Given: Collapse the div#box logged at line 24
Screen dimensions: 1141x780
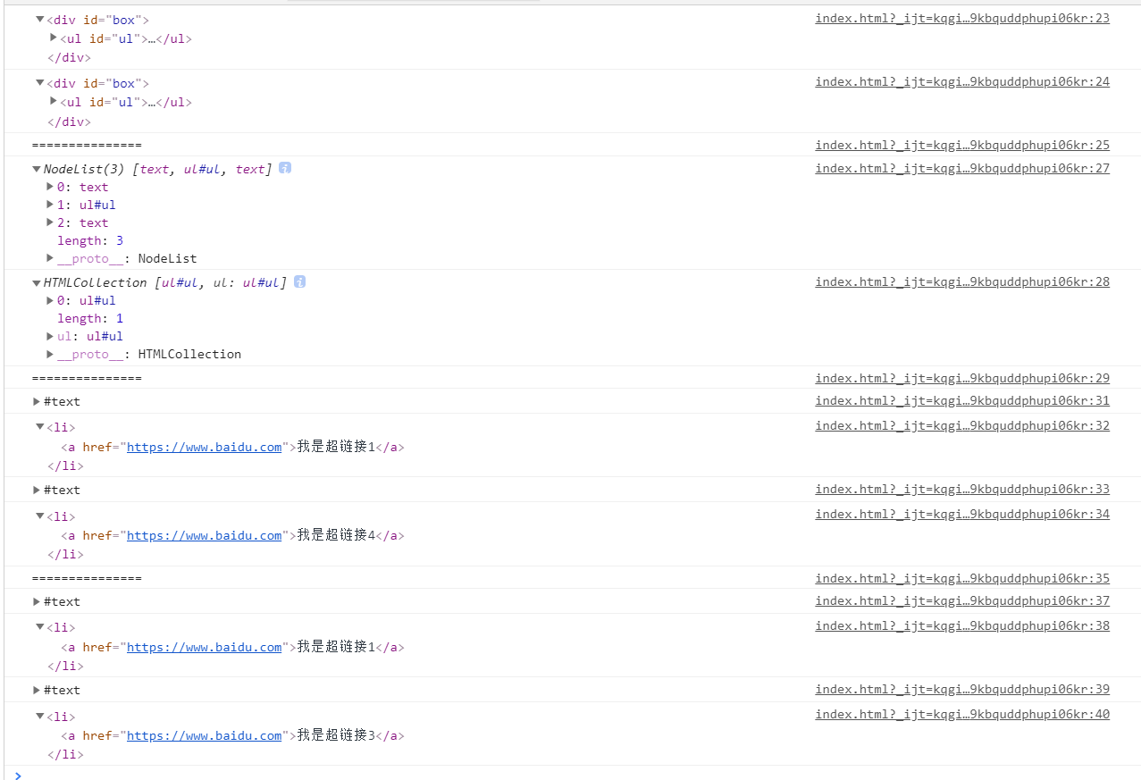Looking at the screenshot, I should click(40, 83).
